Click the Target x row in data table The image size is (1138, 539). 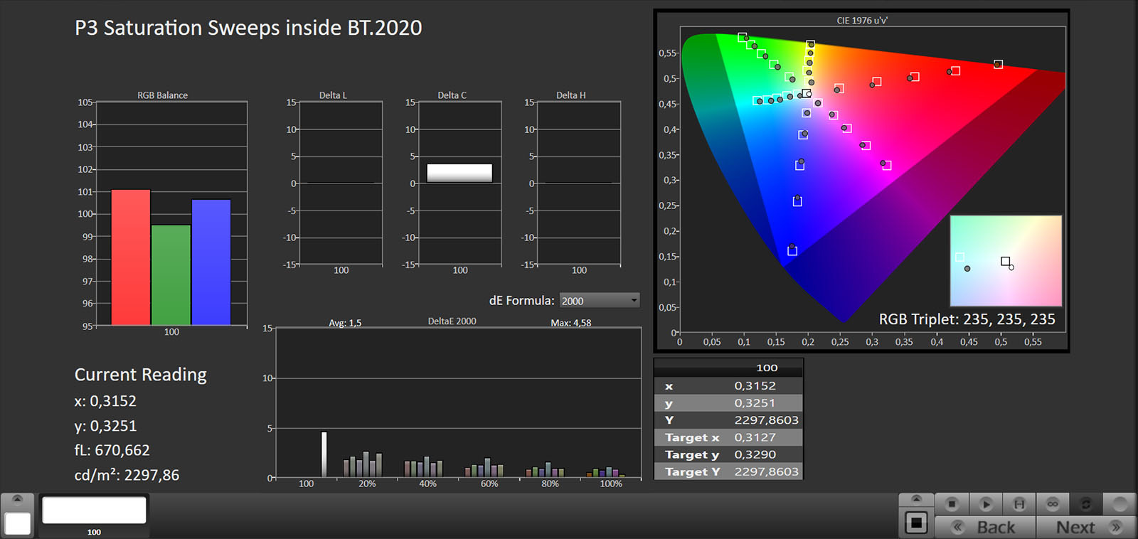[x=728, y=437]
